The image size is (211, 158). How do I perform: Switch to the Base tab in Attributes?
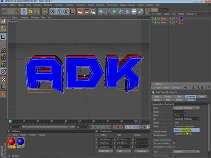pyautogui.click(x=157, y=97)
